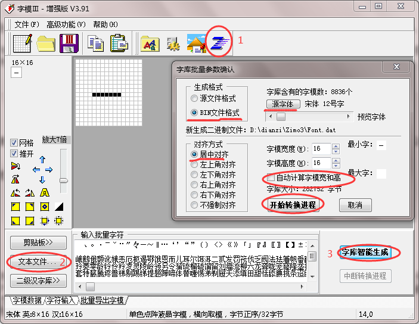Click up arrow of batch characters text scrollbar
Viewport: 419px width, 324px height.
click(x=312, y=246)
